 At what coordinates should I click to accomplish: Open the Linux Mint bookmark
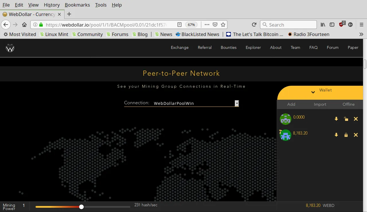(54, 34)
